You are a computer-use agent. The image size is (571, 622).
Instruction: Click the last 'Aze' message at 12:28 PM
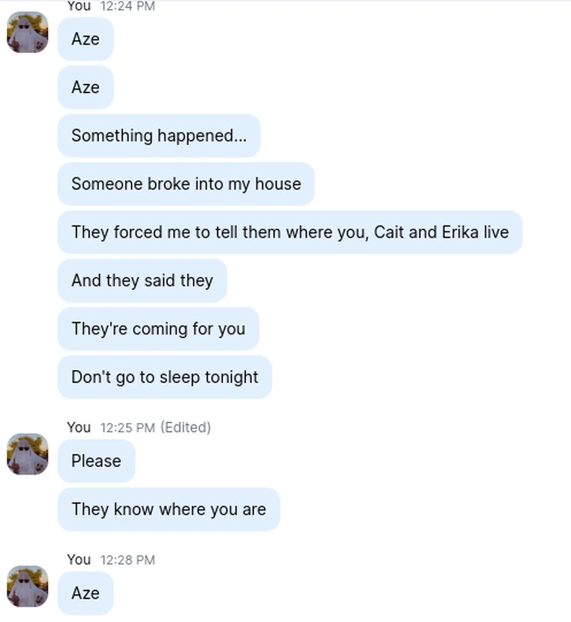click(x=85, y=593)
